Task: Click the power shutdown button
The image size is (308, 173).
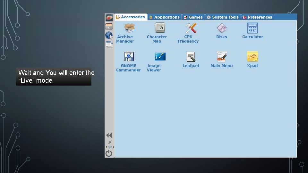Action: [109, 153]
